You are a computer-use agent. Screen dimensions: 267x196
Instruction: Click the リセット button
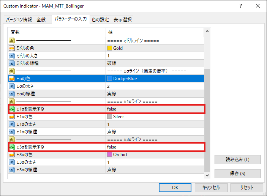pyautogui.click(x=247, y=188)
